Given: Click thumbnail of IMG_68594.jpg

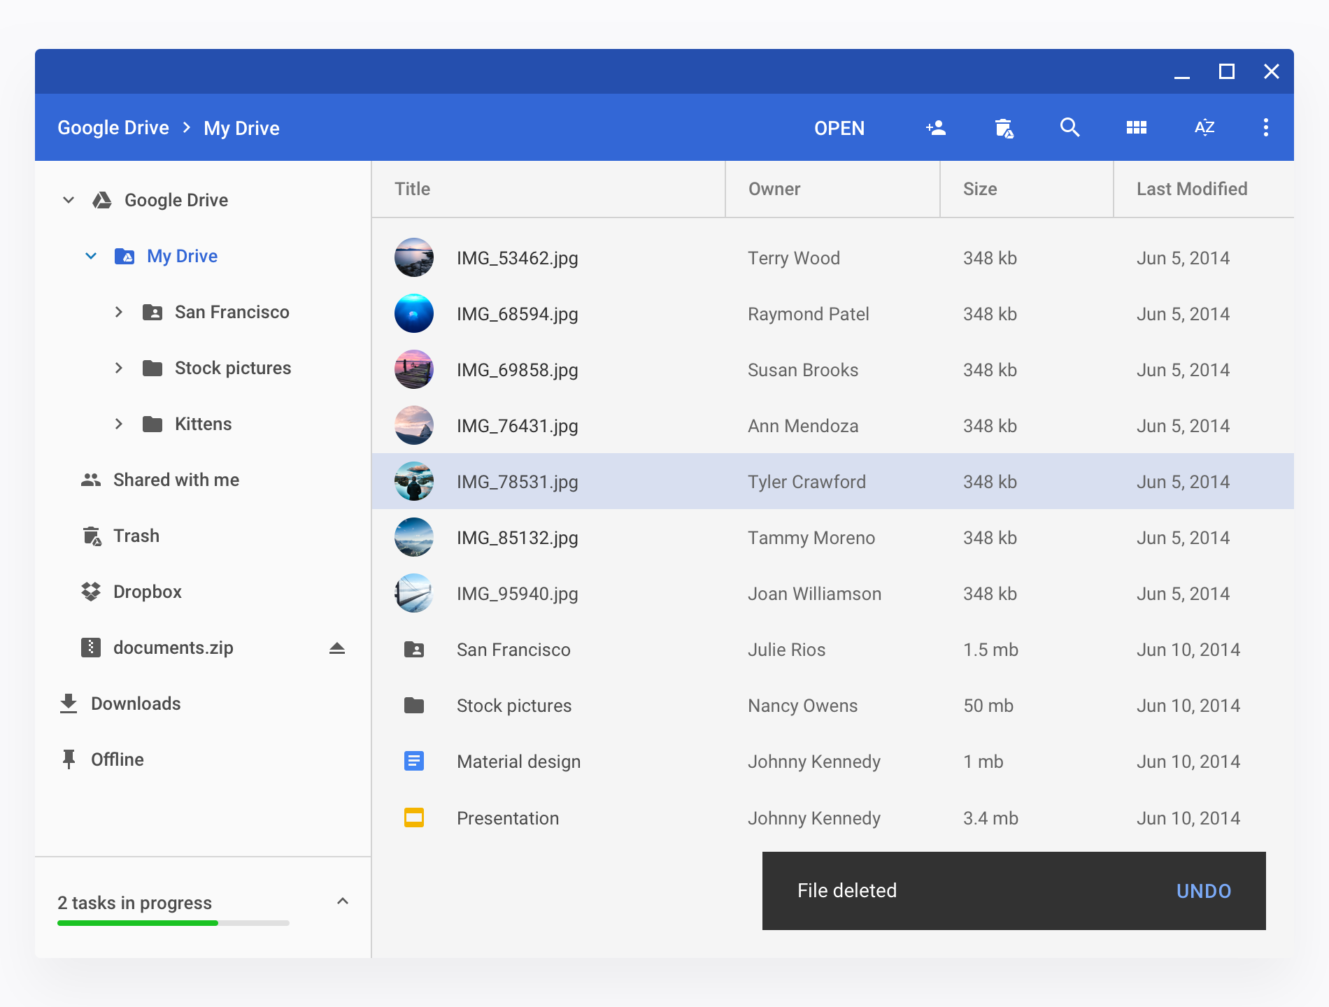Looking at the screenshot, I should pos(414,313).
